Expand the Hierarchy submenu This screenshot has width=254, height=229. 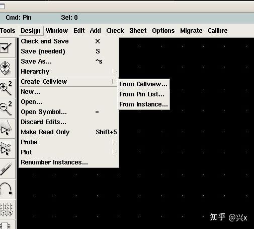coord(69,72)
